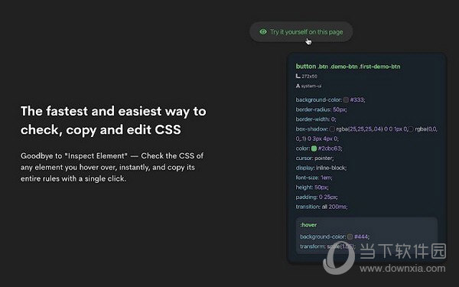Click the green eye icon in the button

[x=263, y=31]
